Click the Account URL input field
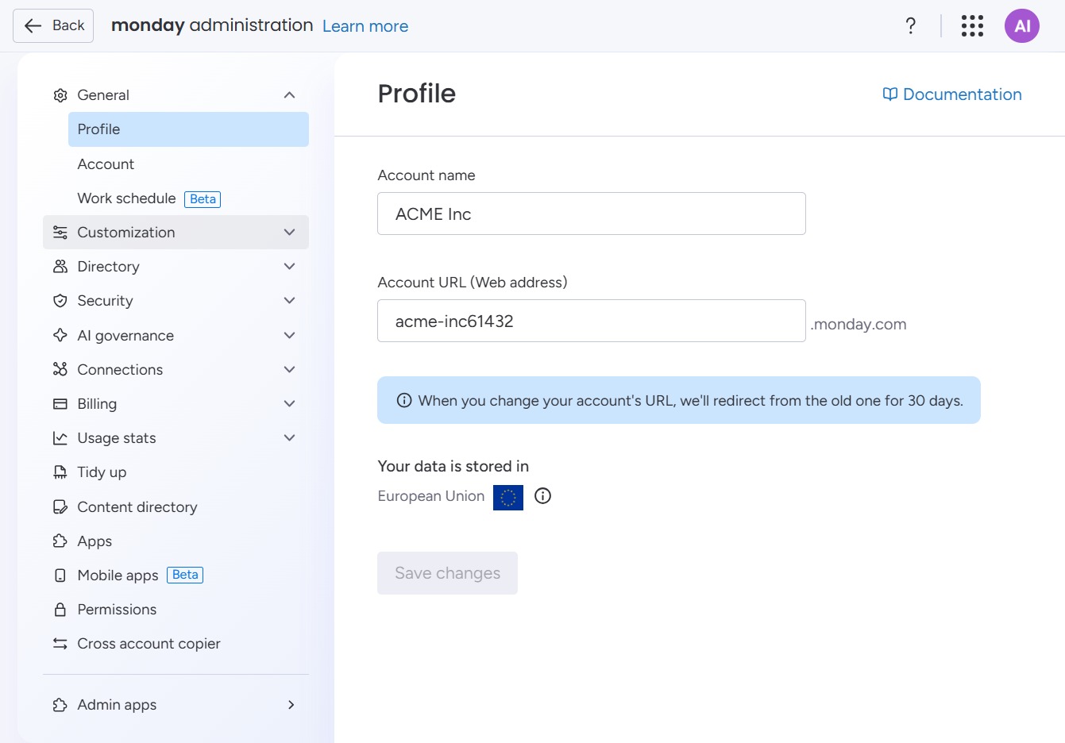Image resolution: width=1065 pixels, height=743 pixels. pyautogui.click(x=592, y=321)
